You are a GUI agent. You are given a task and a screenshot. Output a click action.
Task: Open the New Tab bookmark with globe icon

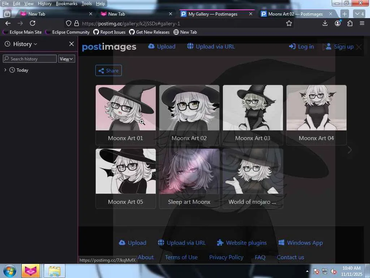[x=185, y=32]
